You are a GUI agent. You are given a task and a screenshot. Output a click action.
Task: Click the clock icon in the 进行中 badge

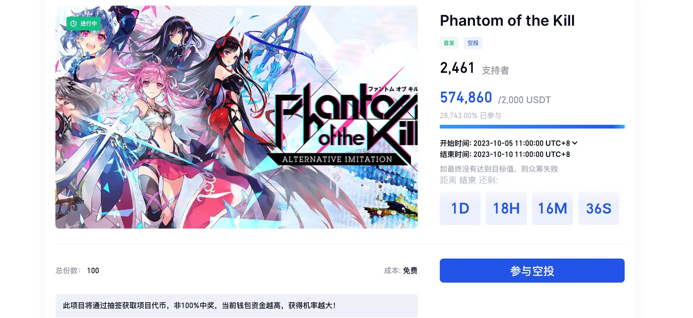pos(74,23)
